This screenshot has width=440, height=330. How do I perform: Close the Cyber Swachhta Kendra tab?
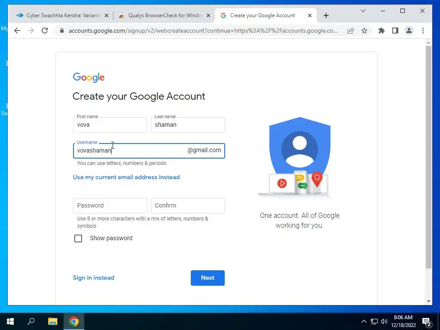pos(107,16)
